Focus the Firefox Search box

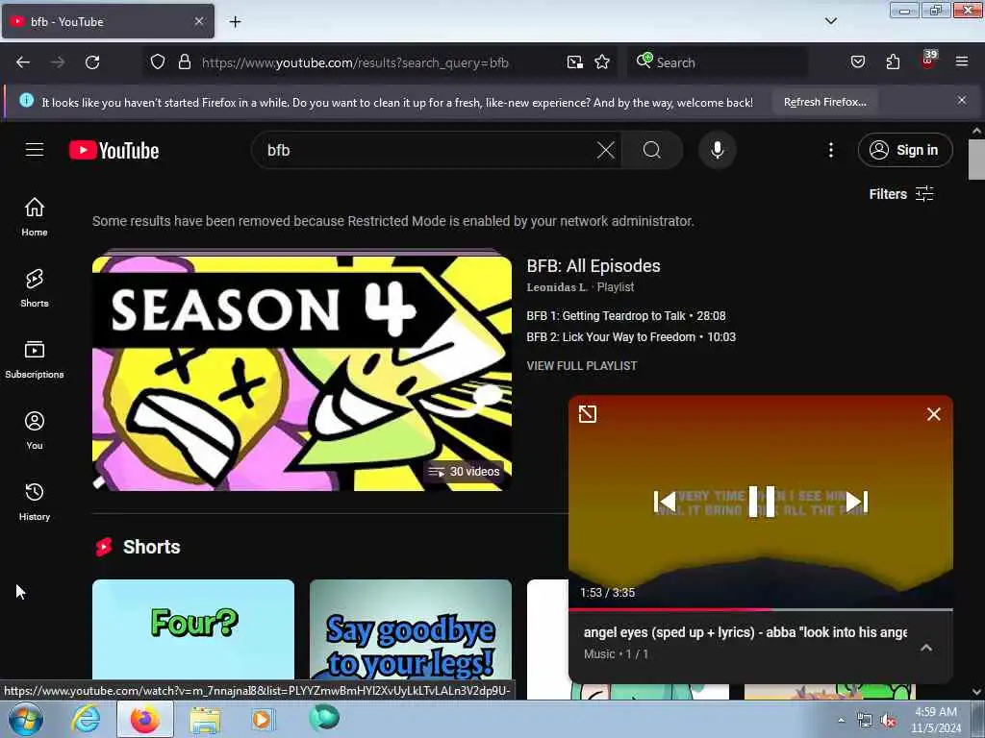718,62
